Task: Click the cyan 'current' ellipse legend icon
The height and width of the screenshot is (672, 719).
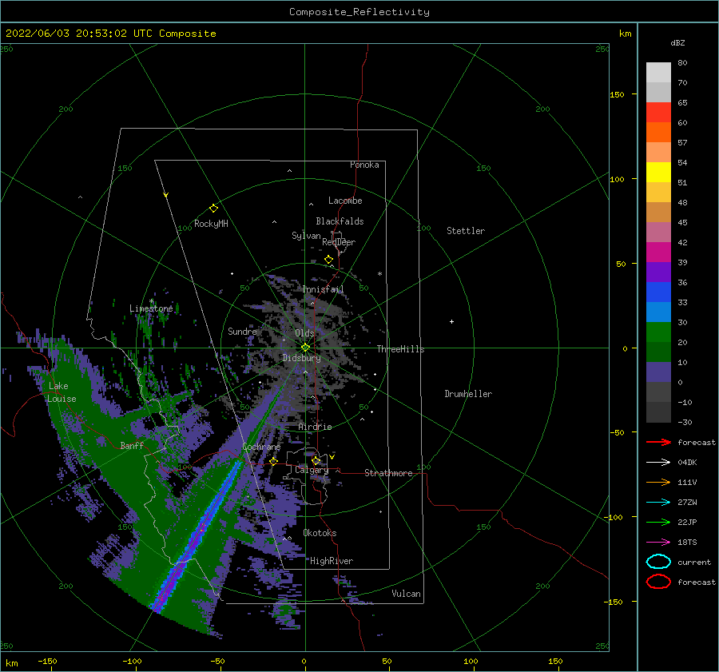Action: pos(658,562)
